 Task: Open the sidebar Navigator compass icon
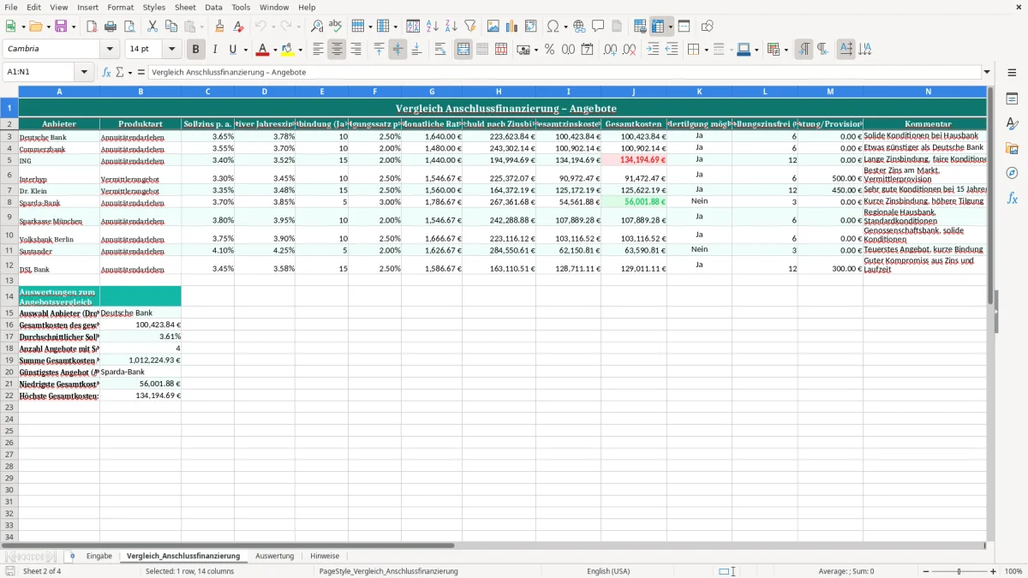coord(1012,173)
